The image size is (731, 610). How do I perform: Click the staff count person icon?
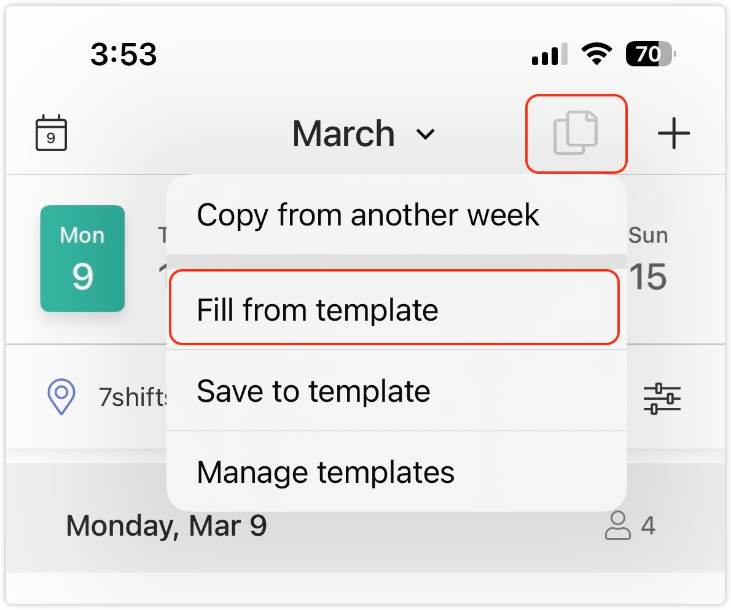point(617,526)
